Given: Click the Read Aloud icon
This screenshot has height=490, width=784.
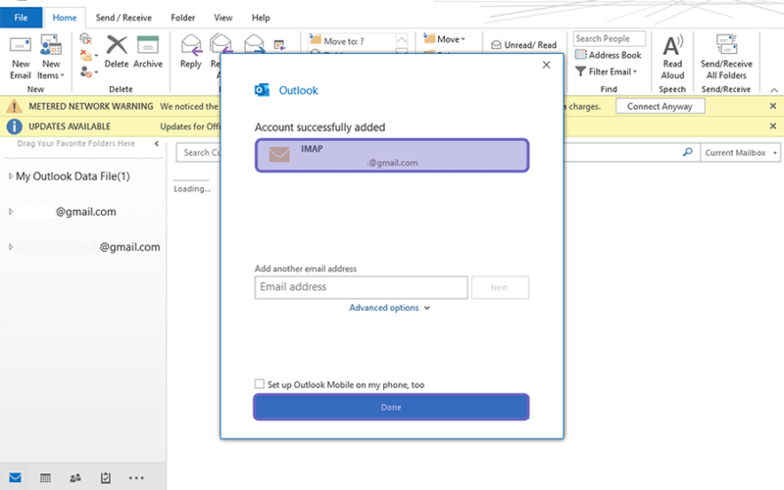Looking at the screenshot, I should coord(672,45).
